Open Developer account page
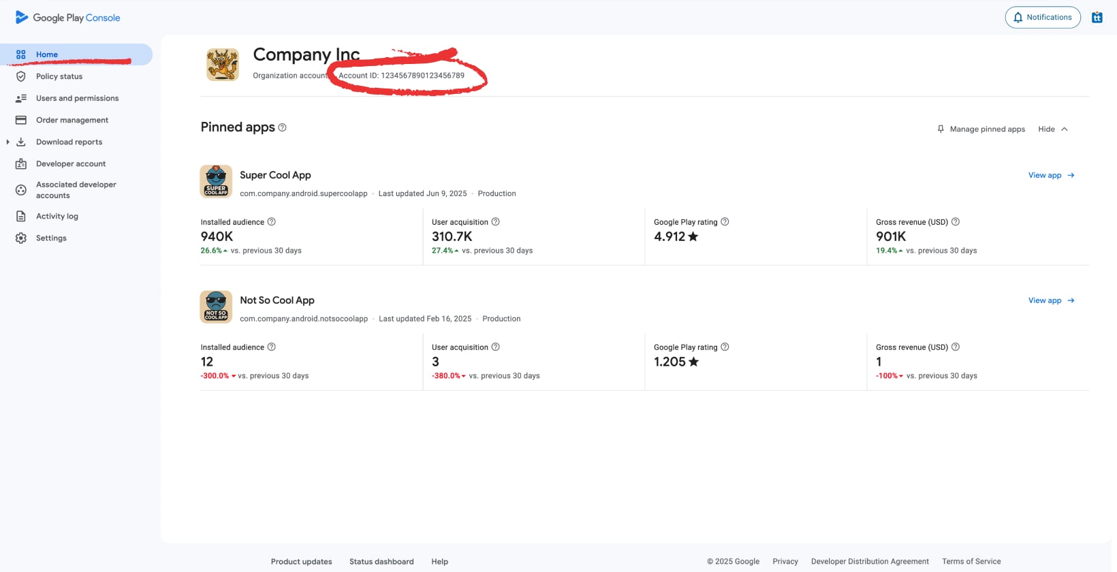 [x=71, y=163]
